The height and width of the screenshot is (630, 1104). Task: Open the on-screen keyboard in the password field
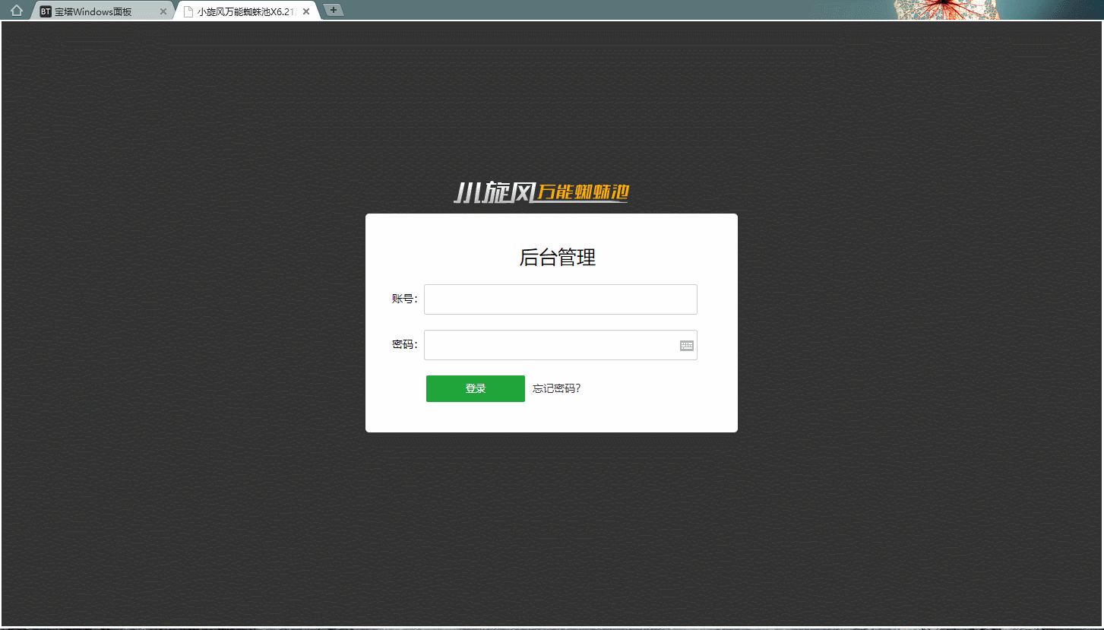pyautogui.click(x=686, y=345)
